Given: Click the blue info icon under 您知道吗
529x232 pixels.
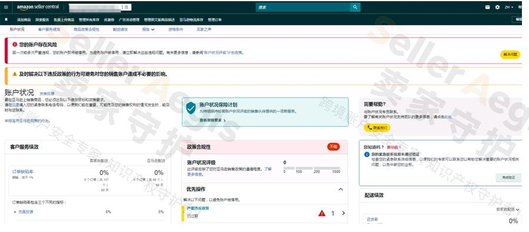Looking at the screenshot, I should tap(367, 154).
